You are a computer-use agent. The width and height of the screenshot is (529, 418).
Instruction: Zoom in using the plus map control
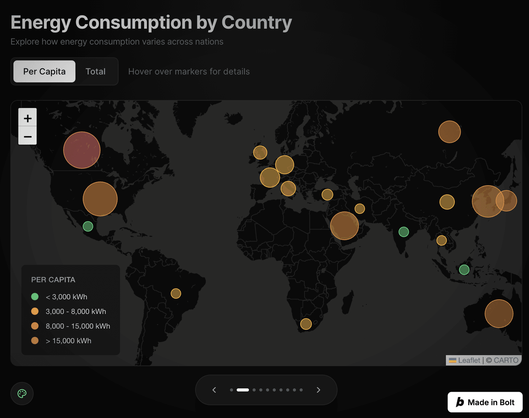coord(27,118)
